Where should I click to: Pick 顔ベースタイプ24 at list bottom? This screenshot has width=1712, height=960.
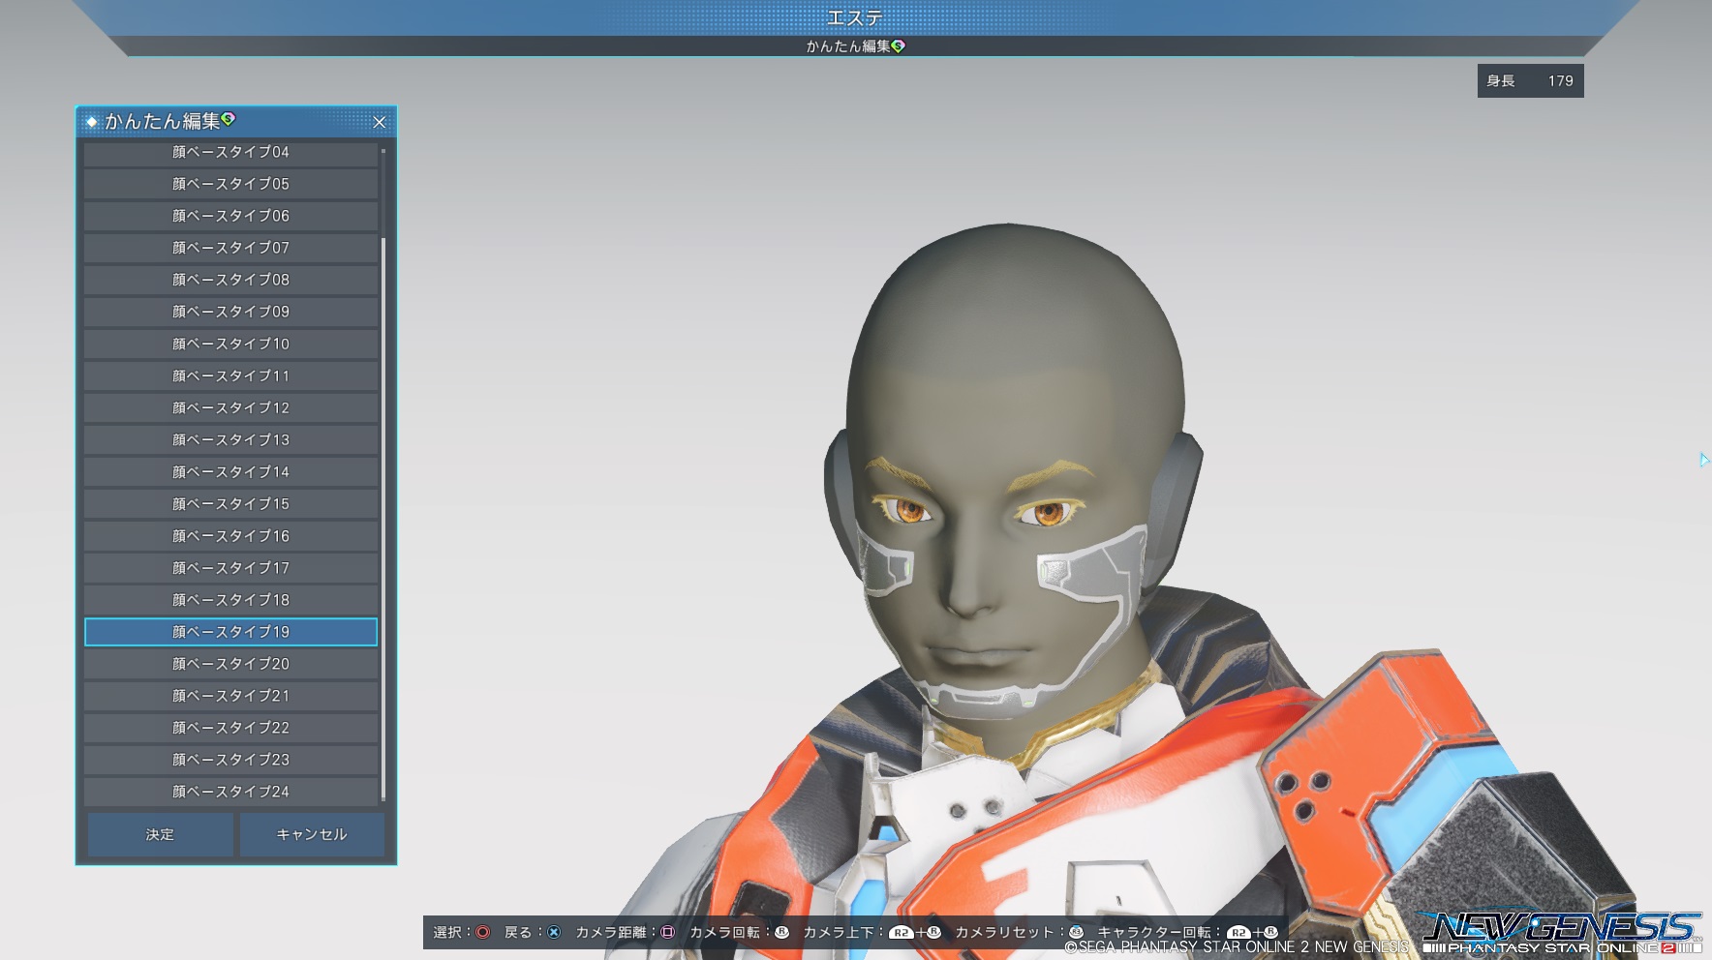230,792
